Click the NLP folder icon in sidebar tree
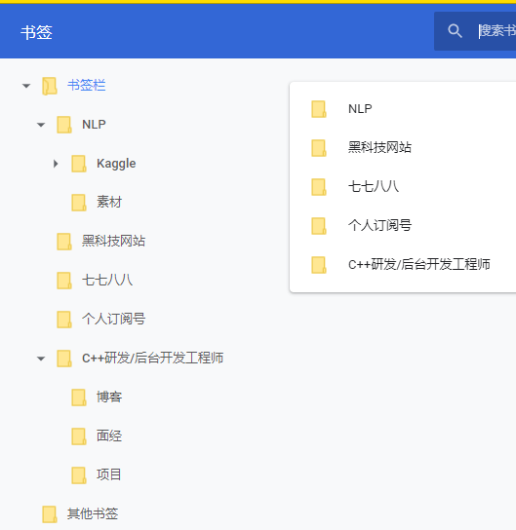 click(x=64, y=125)
